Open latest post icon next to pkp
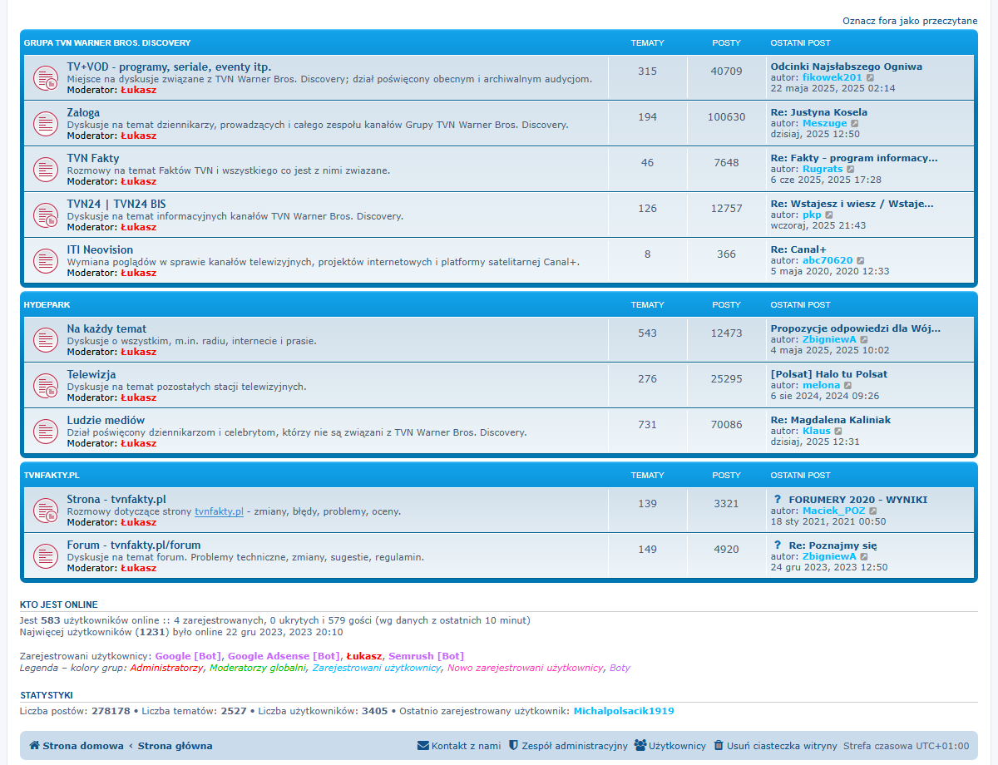 pos(829,215)
